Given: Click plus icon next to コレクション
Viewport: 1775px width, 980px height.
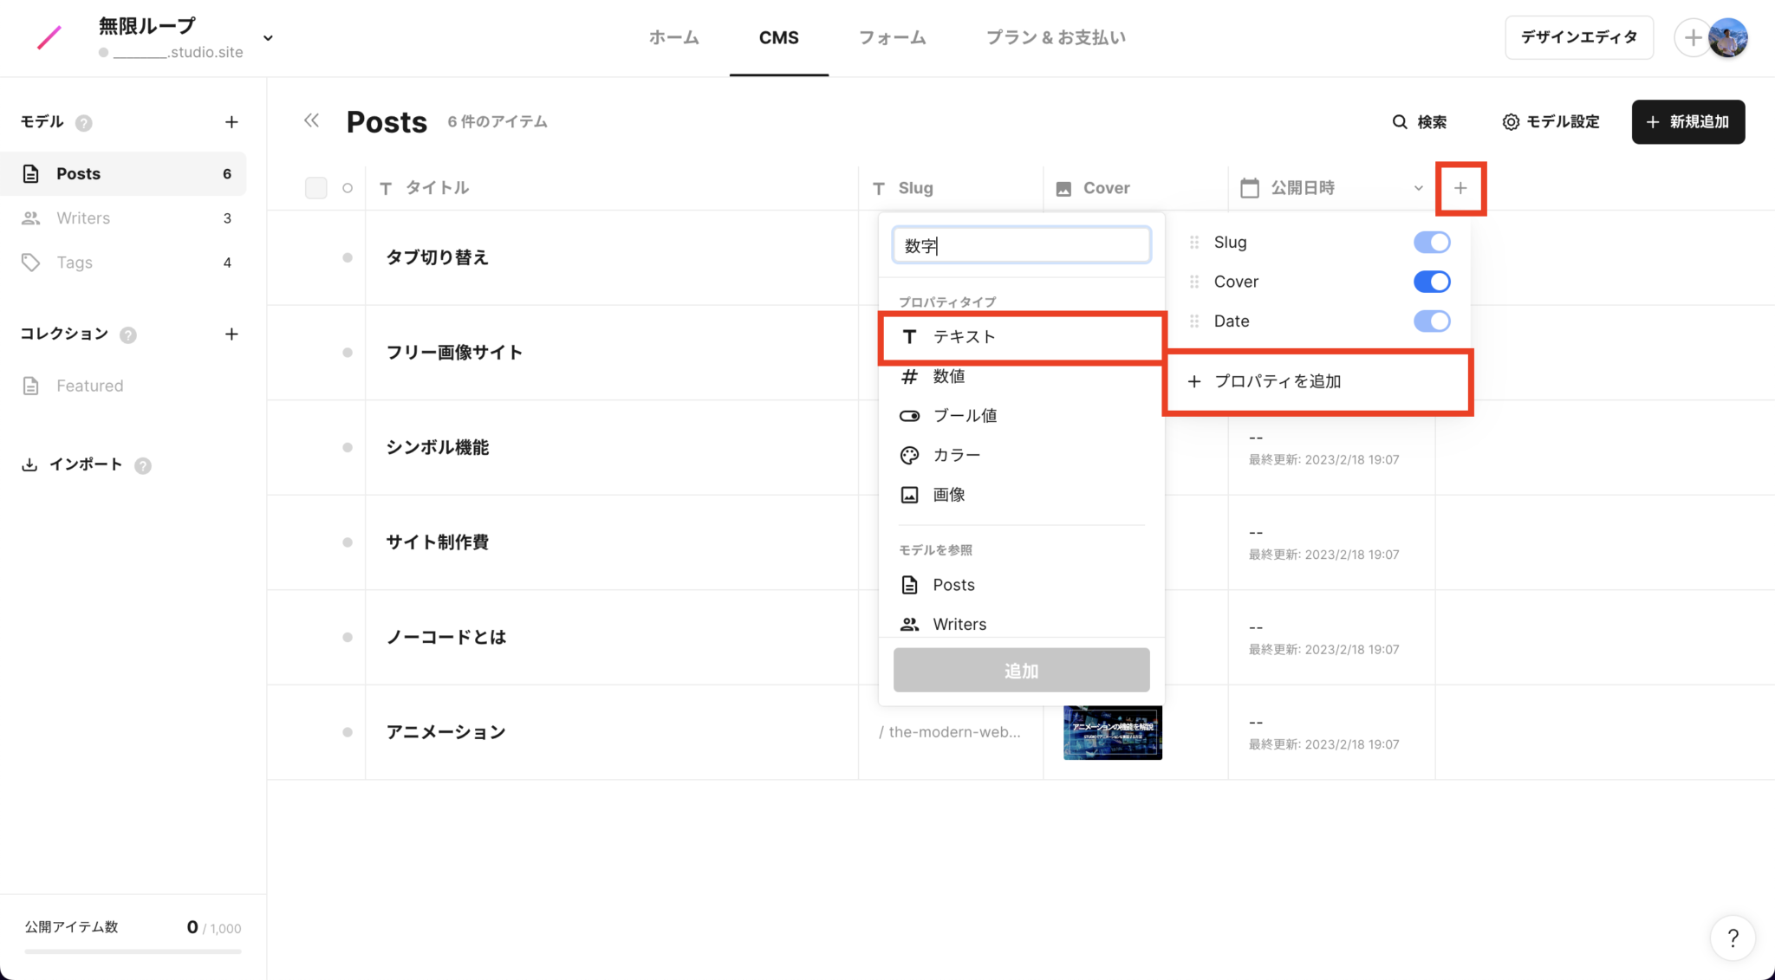Looking at the screenshot, I should pos(231,334).
